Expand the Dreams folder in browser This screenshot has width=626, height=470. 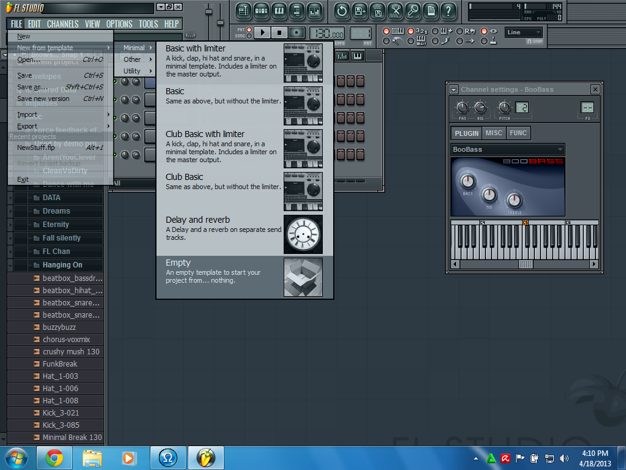point(10,211)
